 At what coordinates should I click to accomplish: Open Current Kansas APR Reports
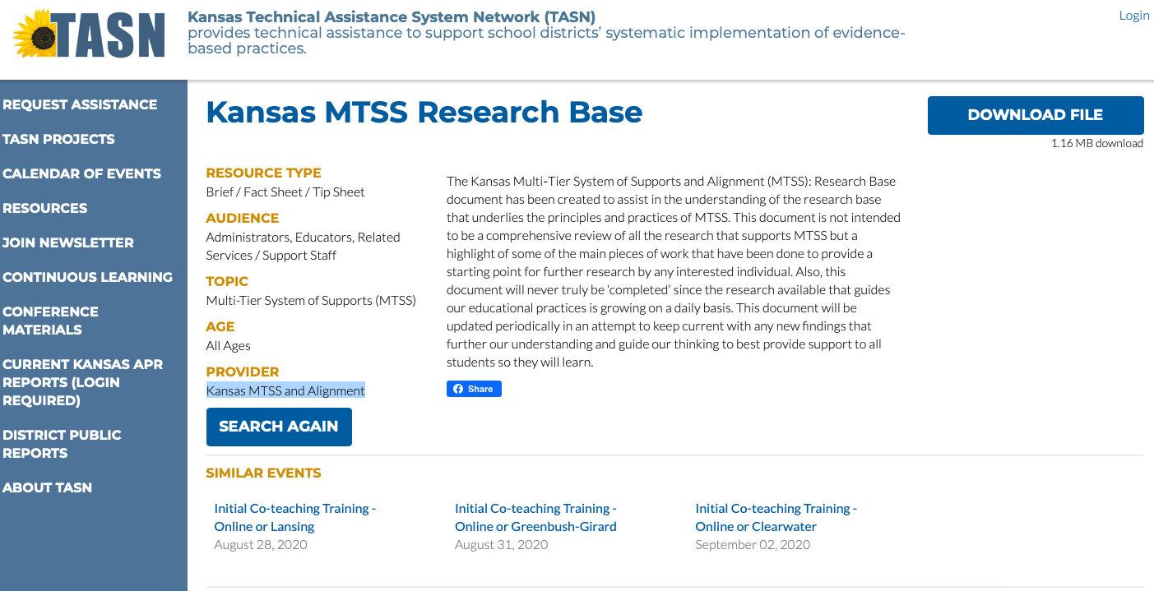[x=83, y=382]
